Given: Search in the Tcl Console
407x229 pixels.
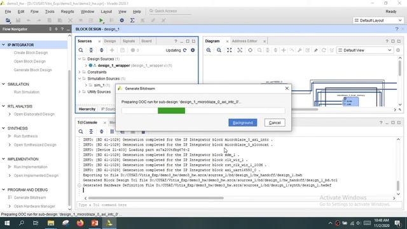Looking at the screenshot, I should (81, 132).
